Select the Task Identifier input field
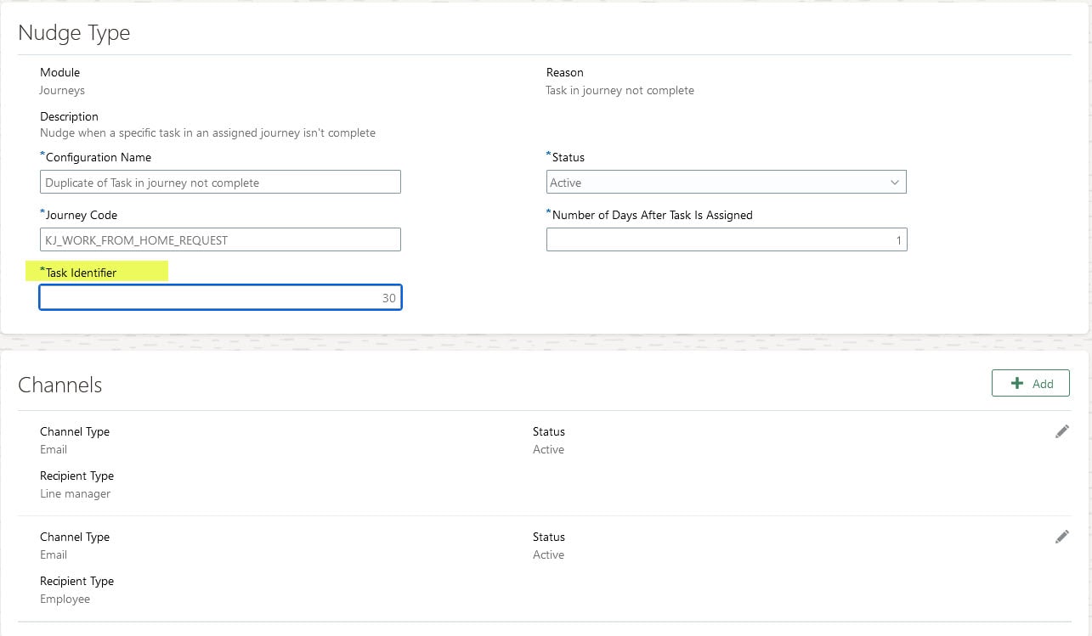This screenshot has height=636, width=1092. coord(220,297)
